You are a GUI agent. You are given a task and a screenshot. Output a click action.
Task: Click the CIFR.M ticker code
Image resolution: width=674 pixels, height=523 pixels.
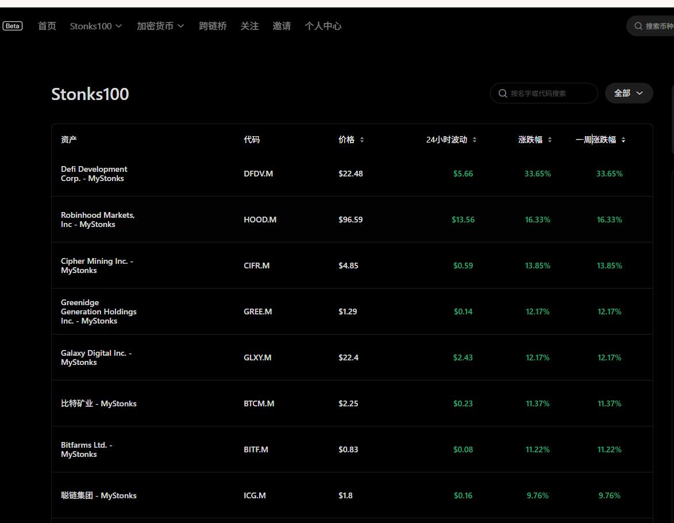(257, 266)
